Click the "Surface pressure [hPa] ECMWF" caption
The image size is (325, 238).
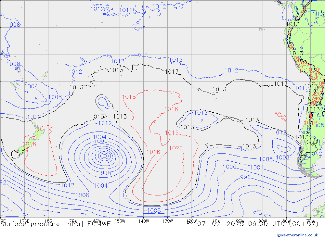[x=55, y=224]
